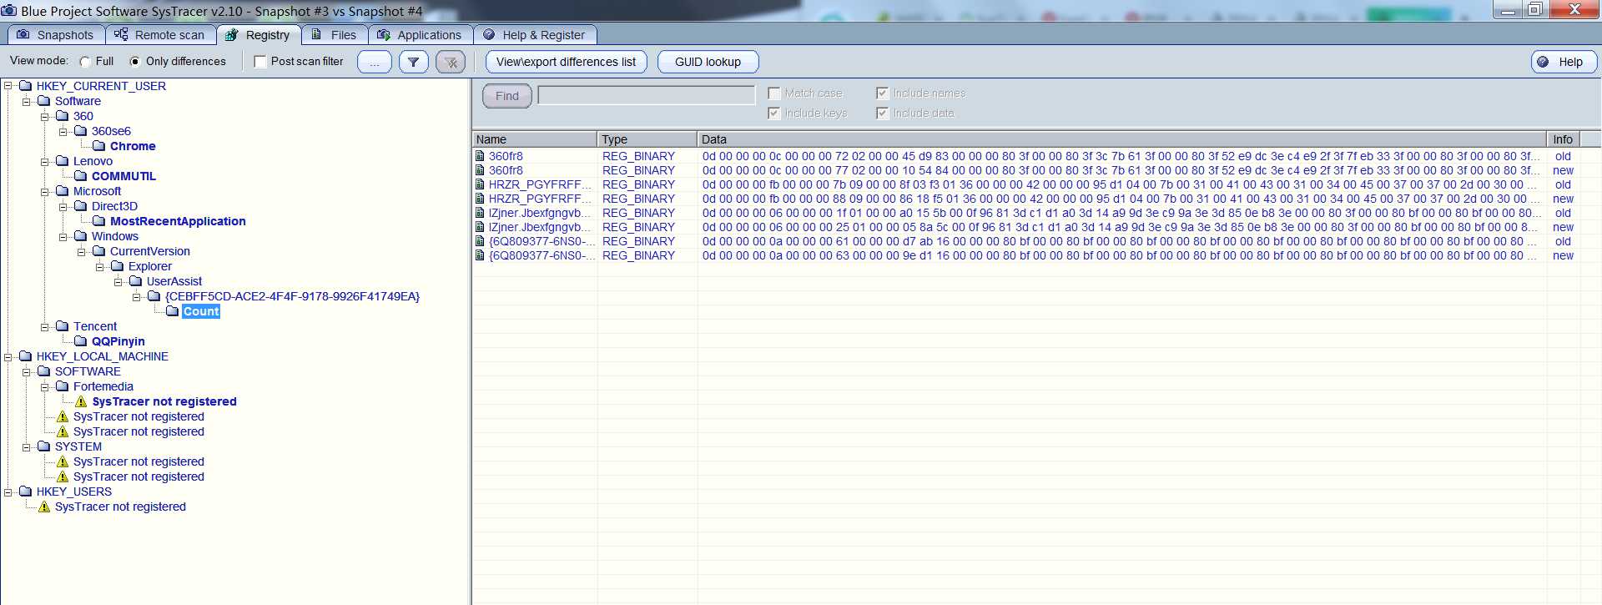1602x605 pixels.
Task: Toggle the Include keys checkbox
Action: tap(774, 113)
